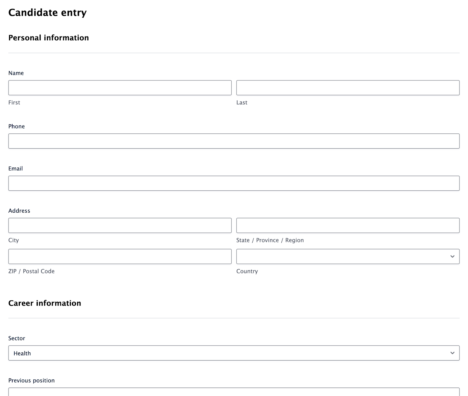
Task: Click the State / Province / Region field
Action: pos(348,225)
